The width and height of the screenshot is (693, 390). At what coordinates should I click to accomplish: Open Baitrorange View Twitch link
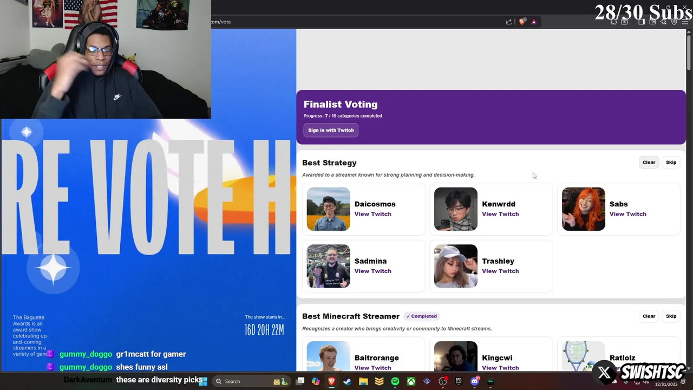pos(372,368)
